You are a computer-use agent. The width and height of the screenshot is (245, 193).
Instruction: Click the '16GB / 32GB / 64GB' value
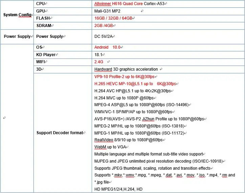(x=113, y=18)
